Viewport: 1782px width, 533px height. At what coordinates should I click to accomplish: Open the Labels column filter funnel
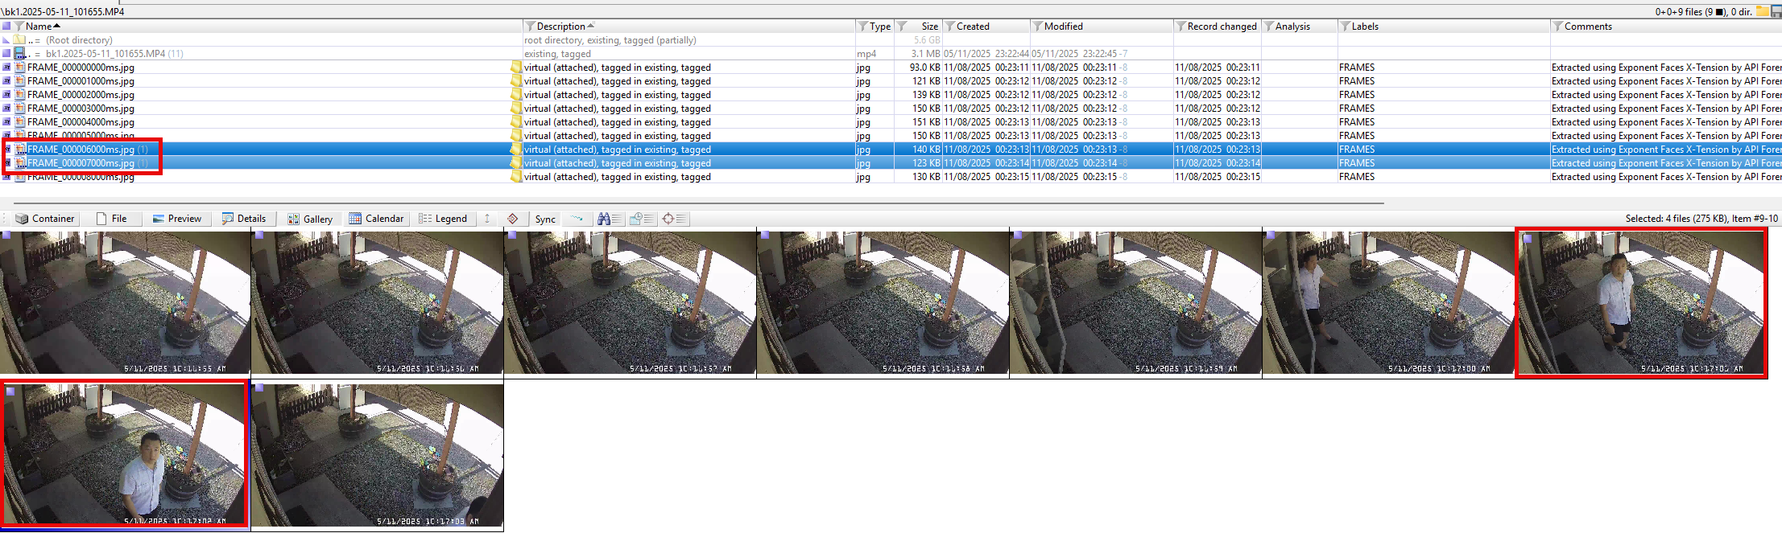tap(1345, 27)
